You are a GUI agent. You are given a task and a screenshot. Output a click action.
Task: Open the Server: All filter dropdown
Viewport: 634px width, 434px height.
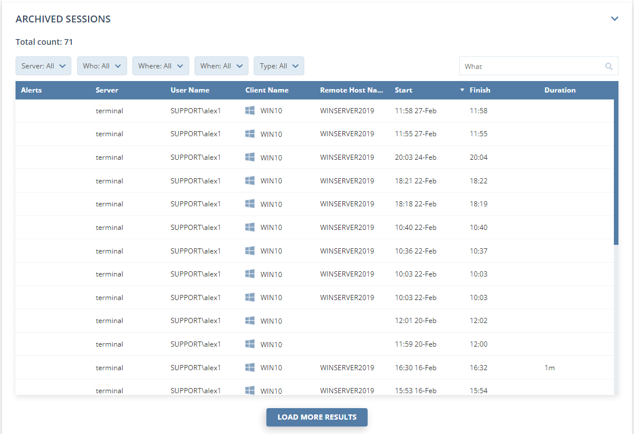(x=43, y=66)
